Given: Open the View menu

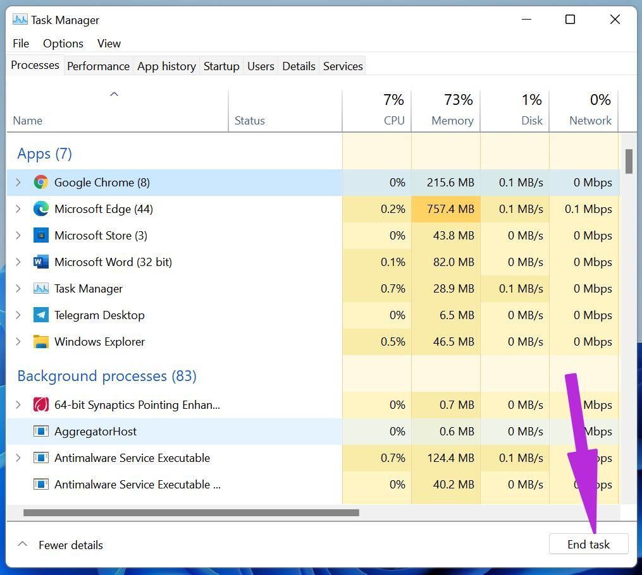Looking at the screenshot, I should click(x=109, y=44).
